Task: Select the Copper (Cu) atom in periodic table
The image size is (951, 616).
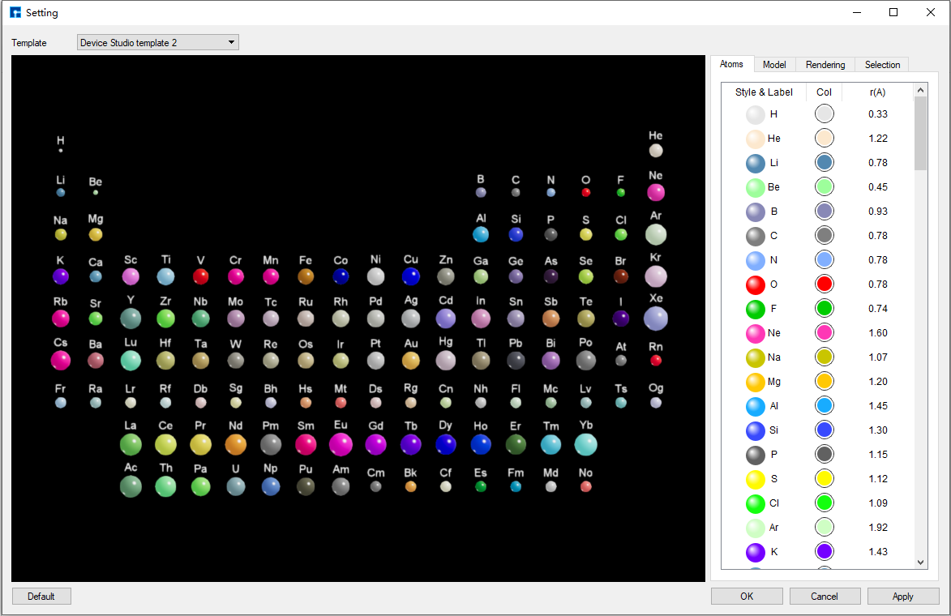Action: click(x=411, y=276)
